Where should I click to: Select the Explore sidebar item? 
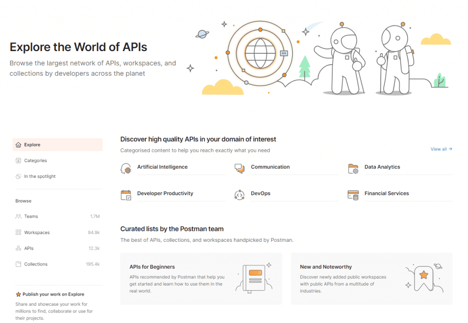[x=58, y=145]
